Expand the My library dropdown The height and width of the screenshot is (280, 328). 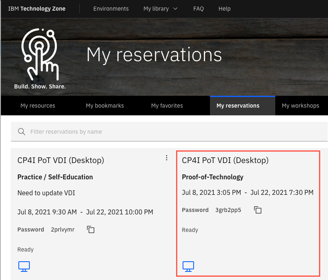coord(161,9)
